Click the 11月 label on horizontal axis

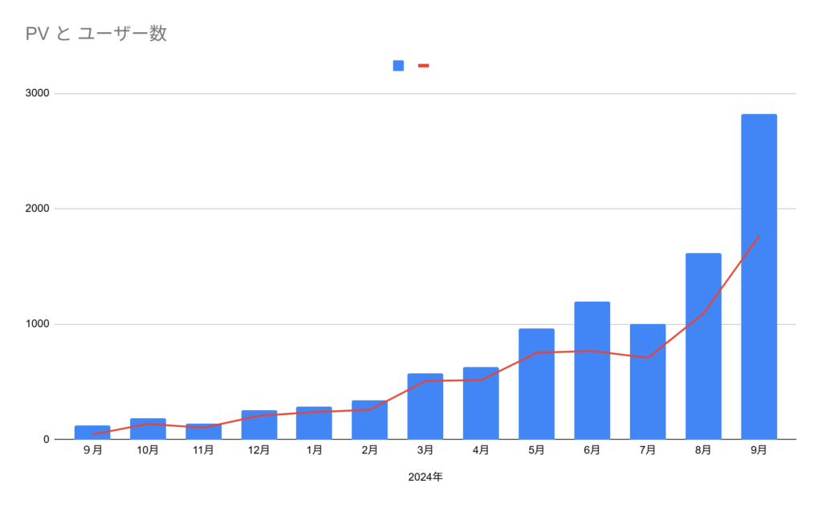pyautogui.click(x=203, y=451)
